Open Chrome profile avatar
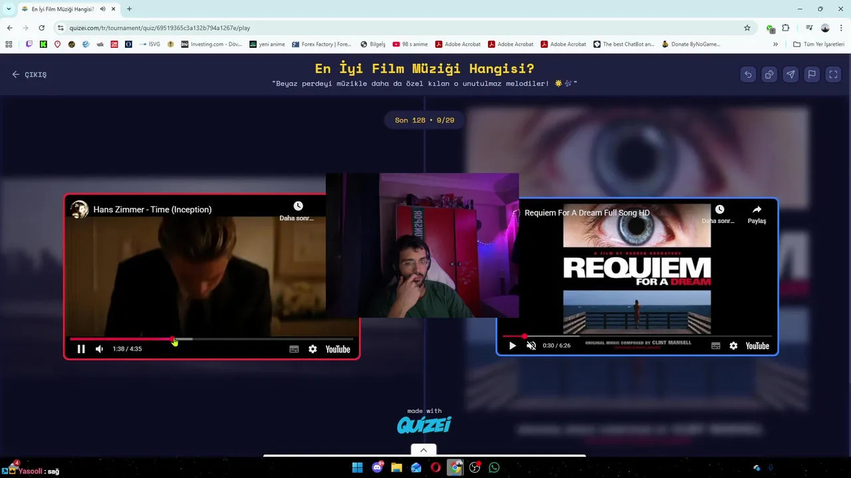The image size is (851, 478). pyautogui.click(x=825, y=28)
